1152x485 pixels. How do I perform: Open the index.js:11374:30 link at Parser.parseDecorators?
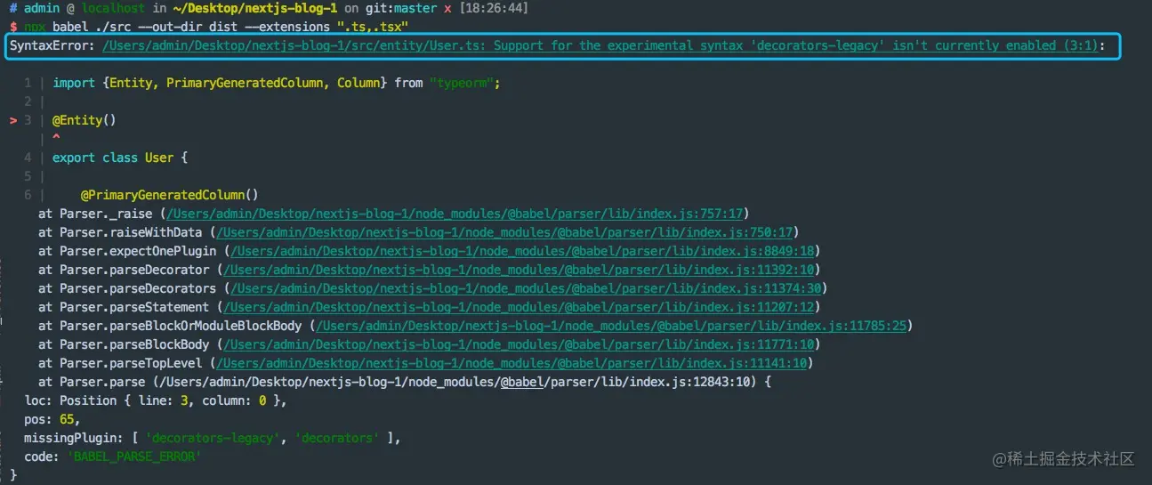click(525, 288)
